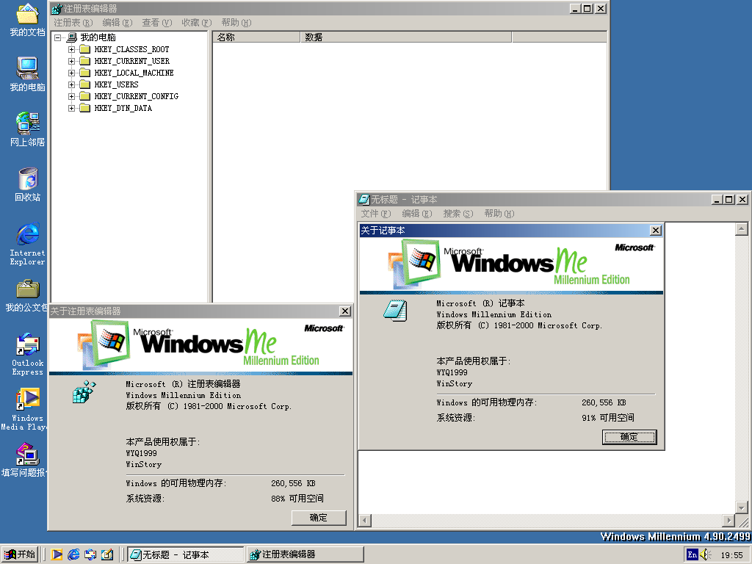
Task: Click Notepad vertical scrollbar down arrow
Action: pyautogui.click(x=742, y=507)
